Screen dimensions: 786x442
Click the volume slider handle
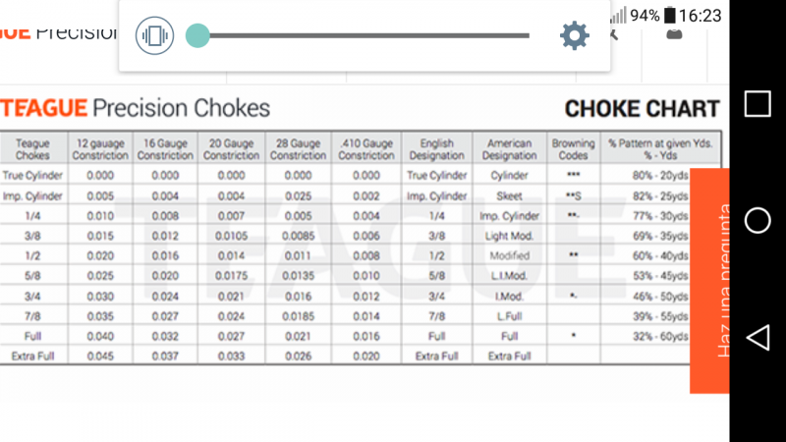click(197, 36)
